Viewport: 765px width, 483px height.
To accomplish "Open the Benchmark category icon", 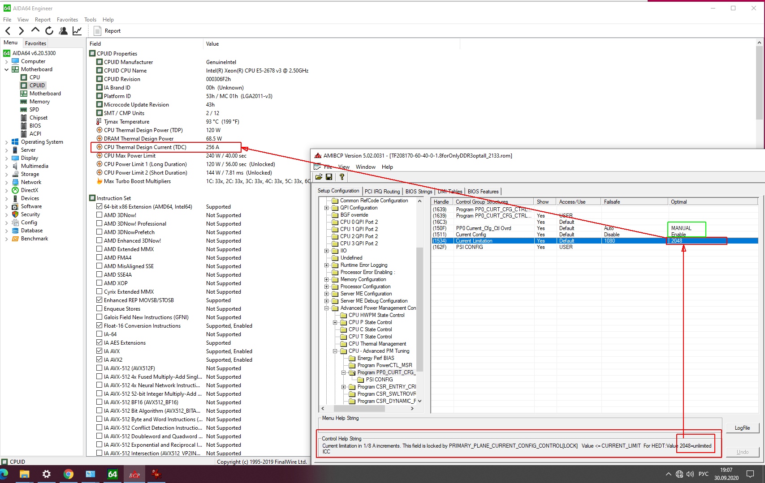I will click(15, 239).
